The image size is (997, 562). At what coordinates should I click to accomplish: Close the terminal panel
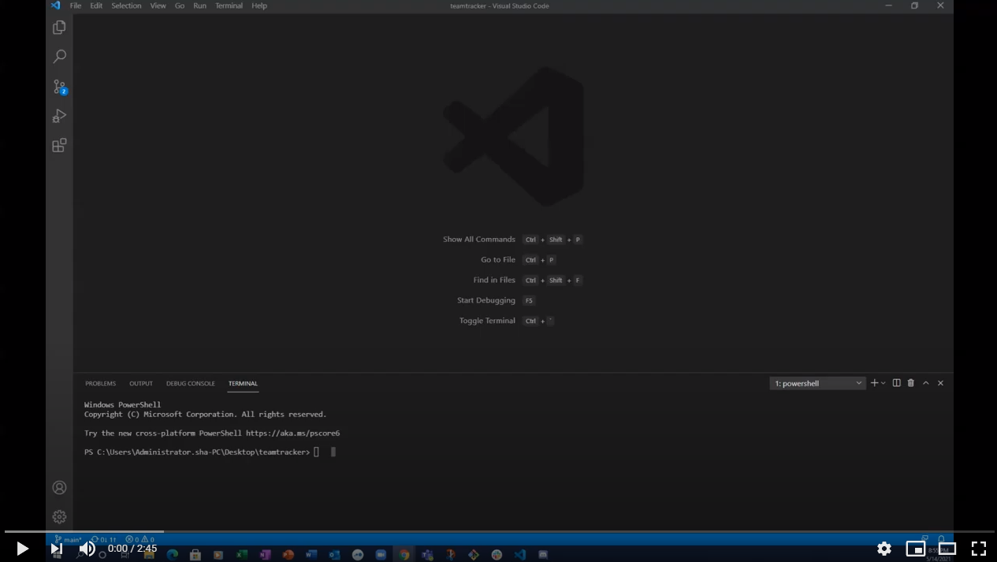coord(940,383)
